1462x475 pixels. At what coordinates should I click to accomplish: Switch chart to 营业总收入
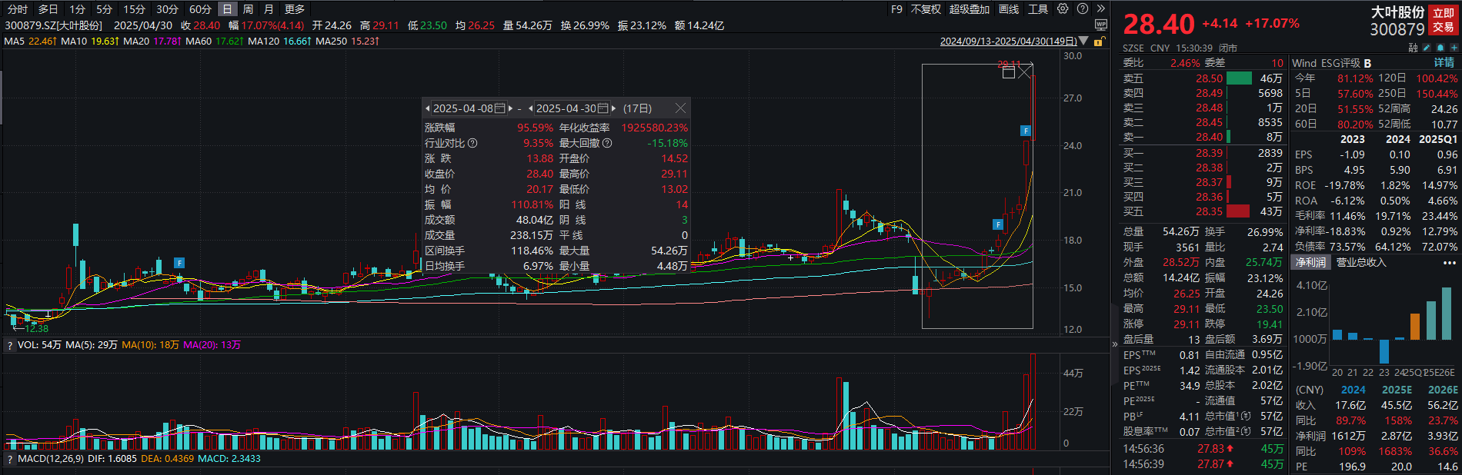tap(1360, 262)
